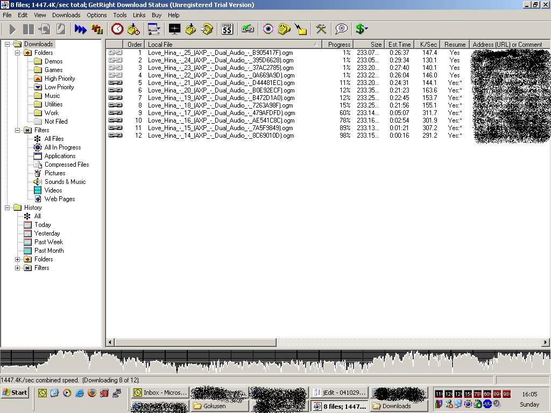Click the green dollar sign icon
The height and width of the screenshot is (413, 551).
tap(361, 29)
